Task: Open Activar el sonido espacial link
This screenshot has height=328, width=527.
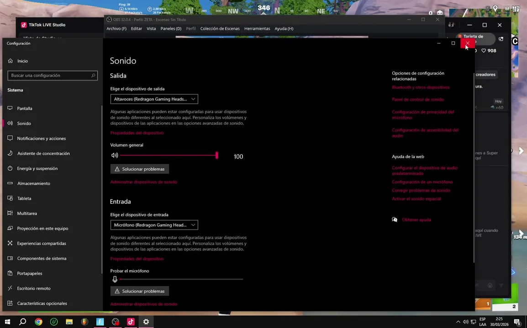Action: pyautogui.click(x=416, y=199)
